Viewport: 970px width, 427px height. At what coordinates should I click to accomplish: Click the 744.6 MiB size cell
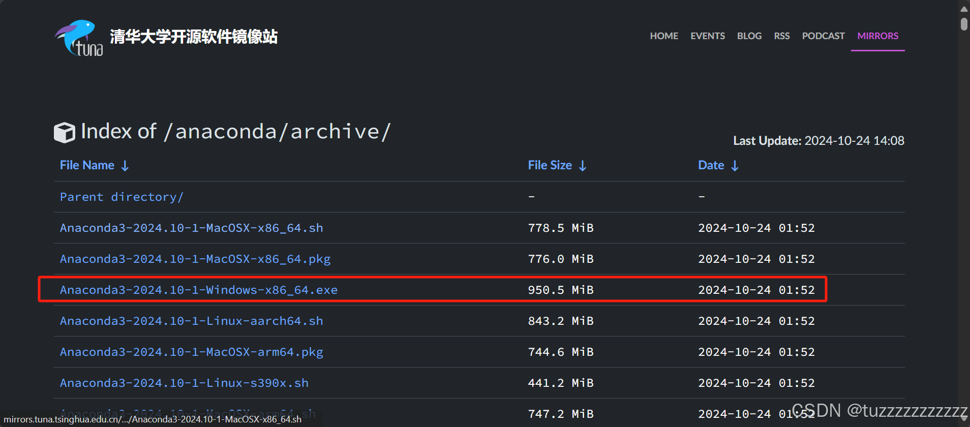pyautogui.click(x=561, y=352)
